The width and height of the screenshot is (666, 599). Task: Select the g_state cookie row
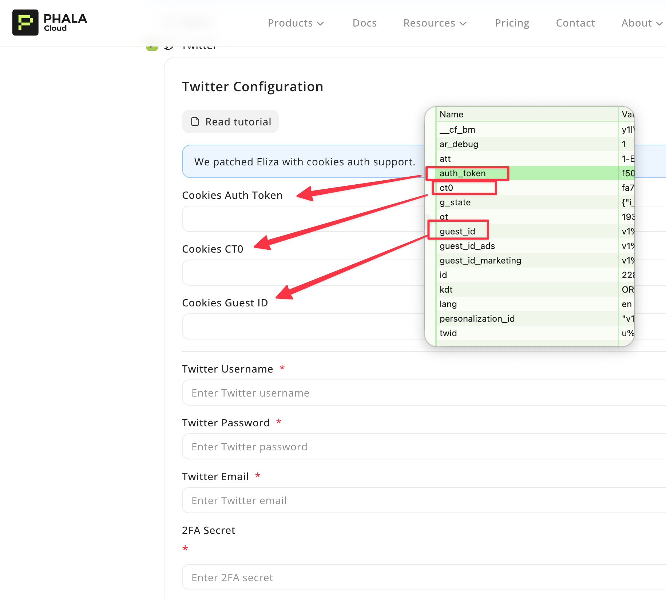pos(535,202)
